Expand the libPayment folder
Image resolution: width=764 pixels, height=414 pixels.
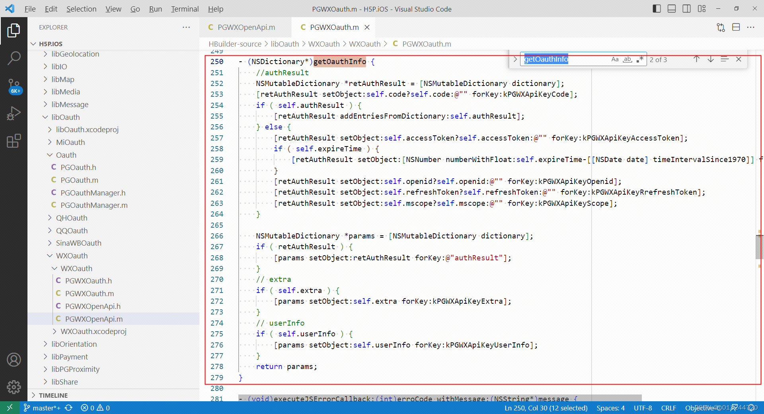click(45, 357)
